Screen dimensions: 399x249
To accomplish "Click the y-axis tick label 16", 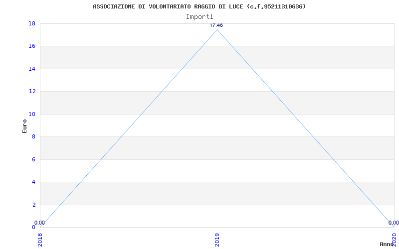I will (32, 46).
